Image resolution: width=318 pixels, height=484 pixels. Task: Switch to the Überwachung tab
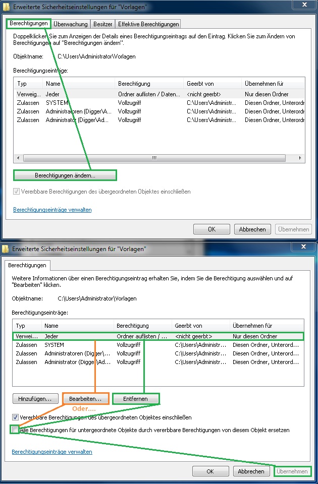(71, 24)
